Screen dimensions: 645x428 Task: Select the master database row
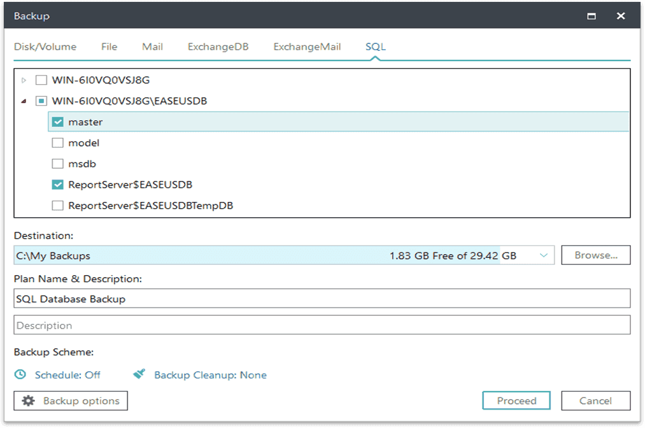pyautogui.click(x=339, y=122)
